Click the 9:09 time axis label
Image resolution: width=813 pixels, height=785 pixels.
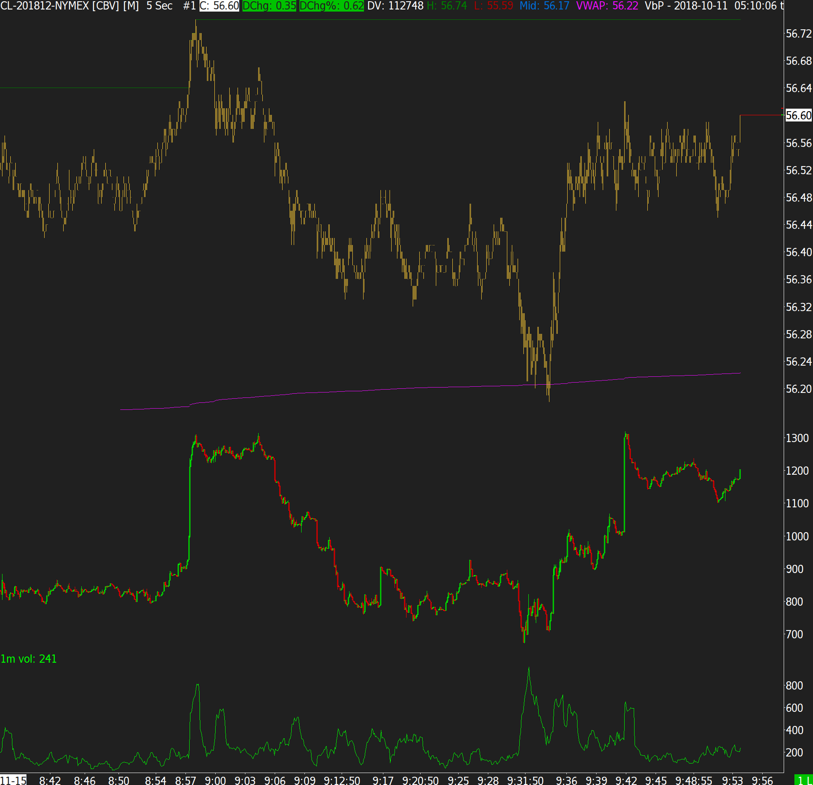305,780
